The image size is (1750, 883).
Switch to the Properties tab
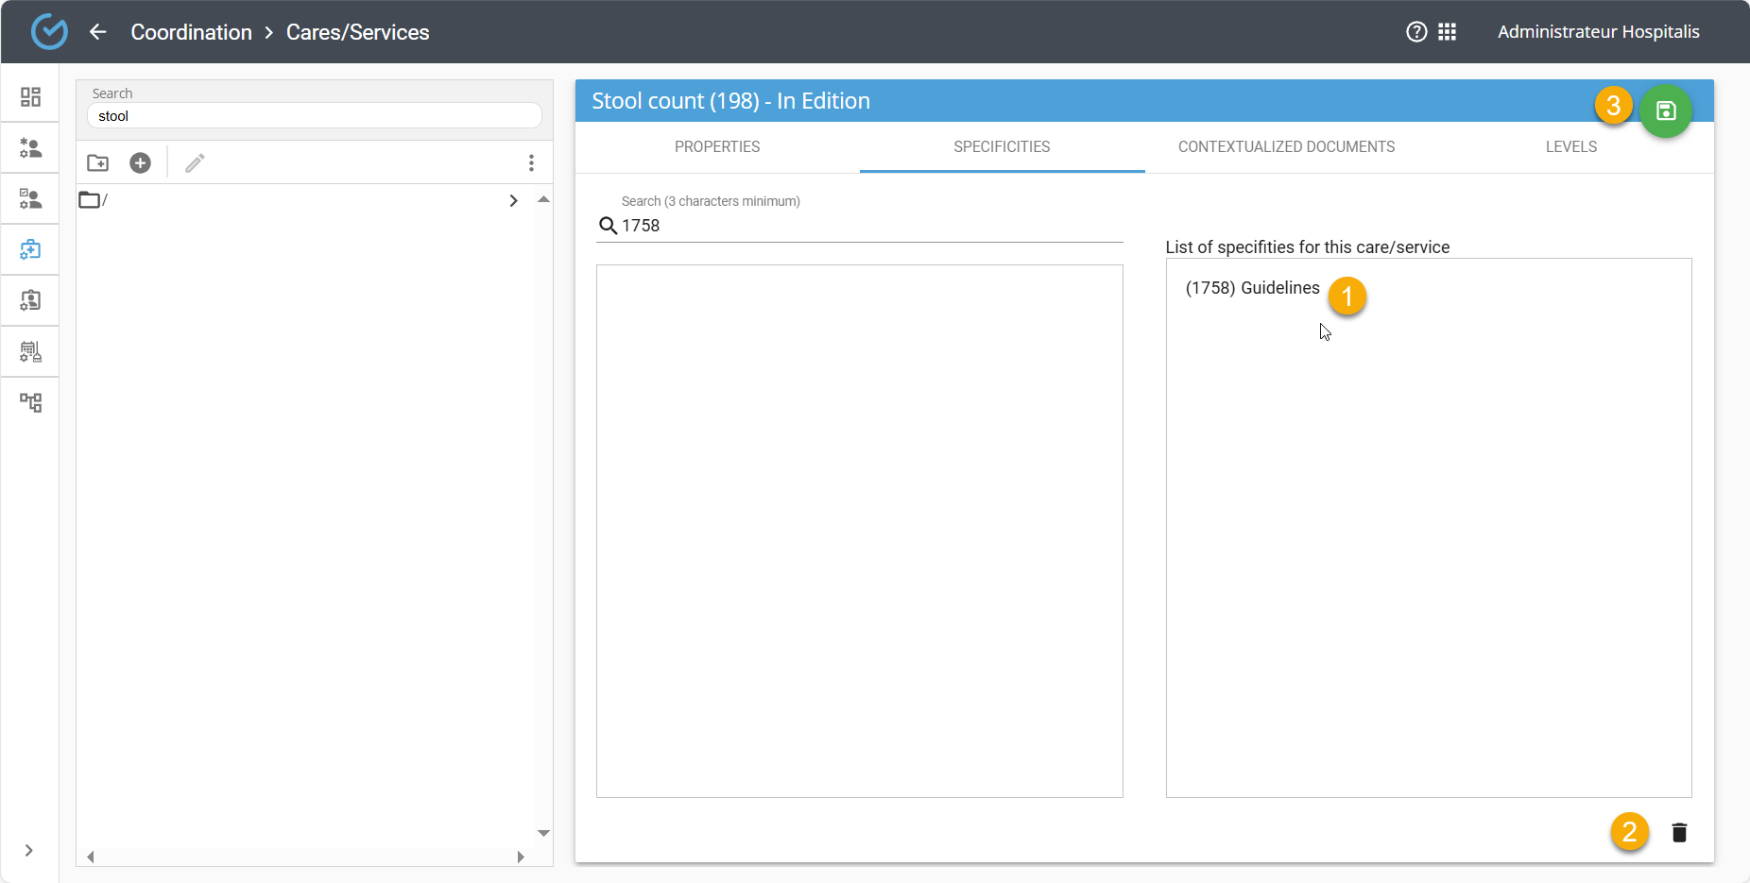coord(716,147)
